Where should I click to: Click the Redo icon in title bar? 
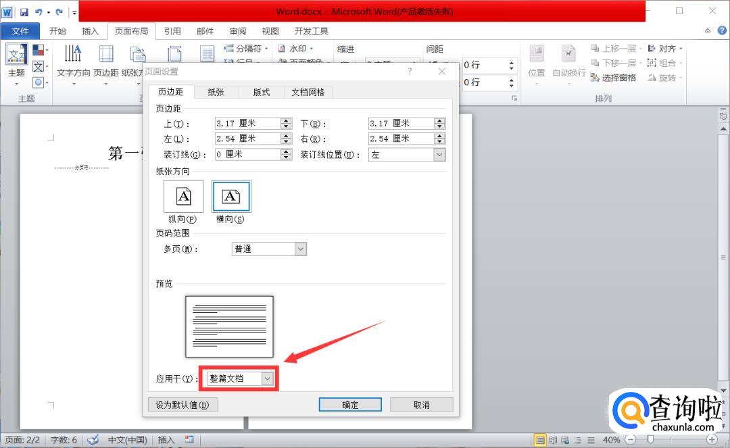click(x=59, y=12)
